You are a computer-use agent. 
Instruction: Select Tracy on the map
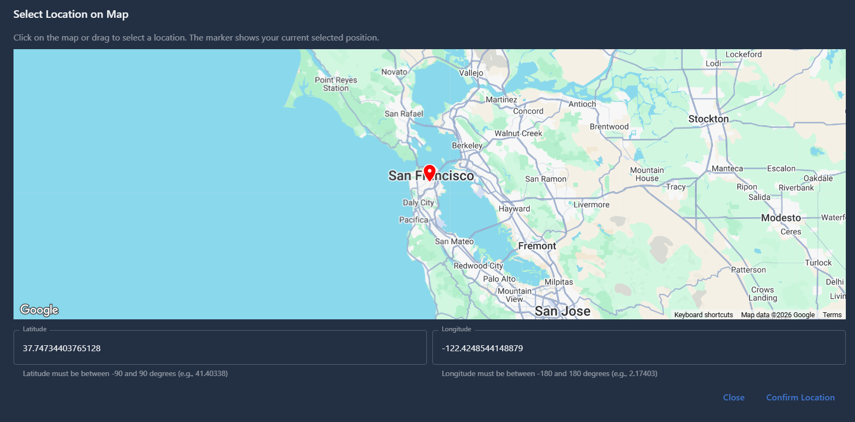click(676, 187)
